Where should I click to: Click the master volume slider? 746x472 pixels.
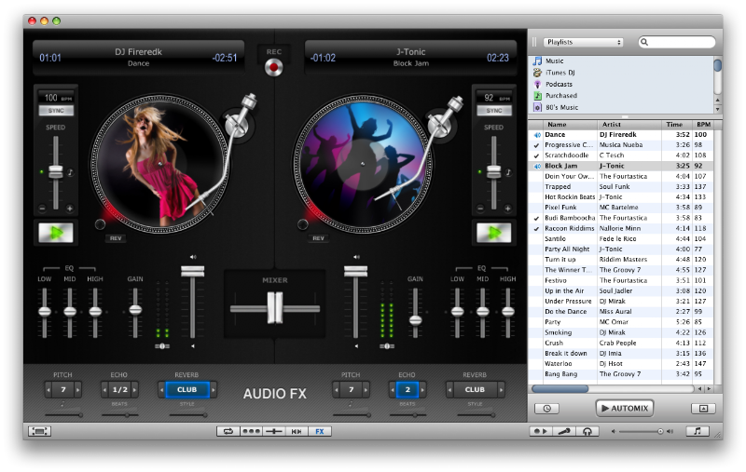(x=640, y=431)
